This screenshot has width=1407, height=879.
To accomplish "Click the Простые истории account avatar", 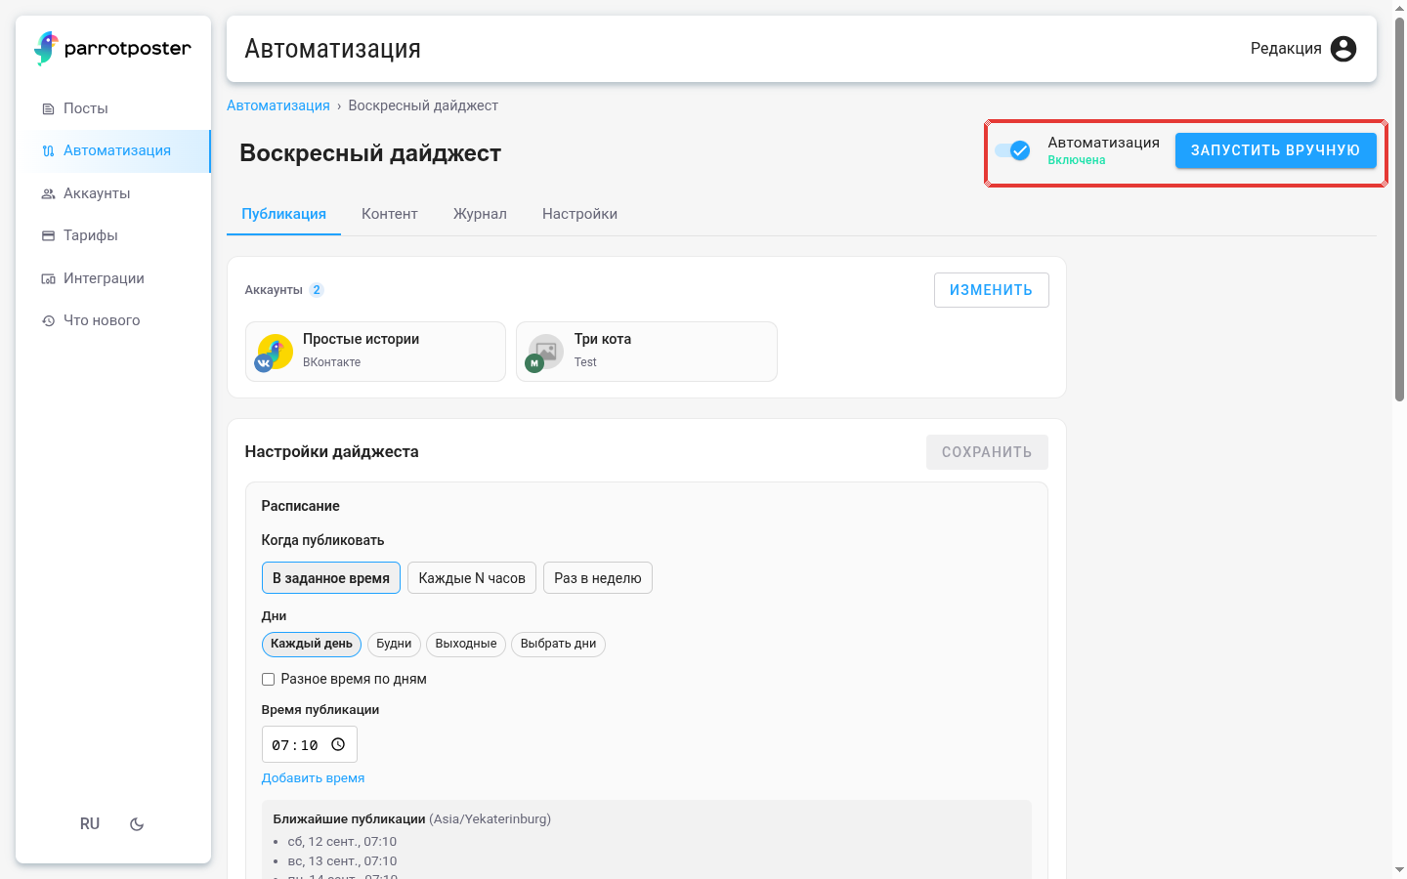I will pyautogui.click(x=274, y=353).
